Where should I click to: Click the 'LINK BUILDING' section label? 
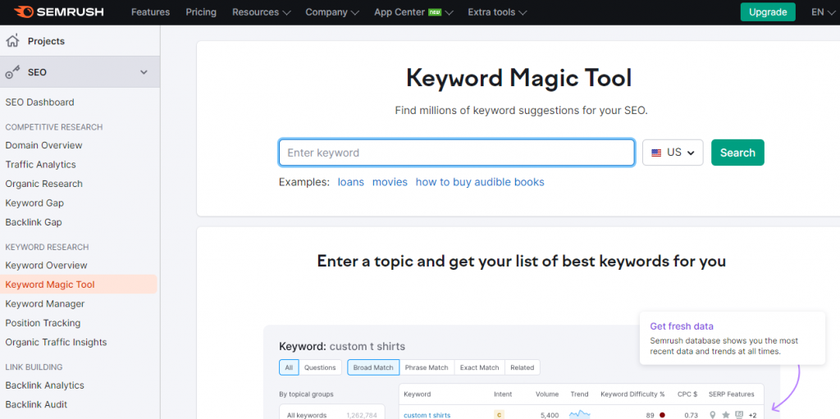(x=34, y=367)
